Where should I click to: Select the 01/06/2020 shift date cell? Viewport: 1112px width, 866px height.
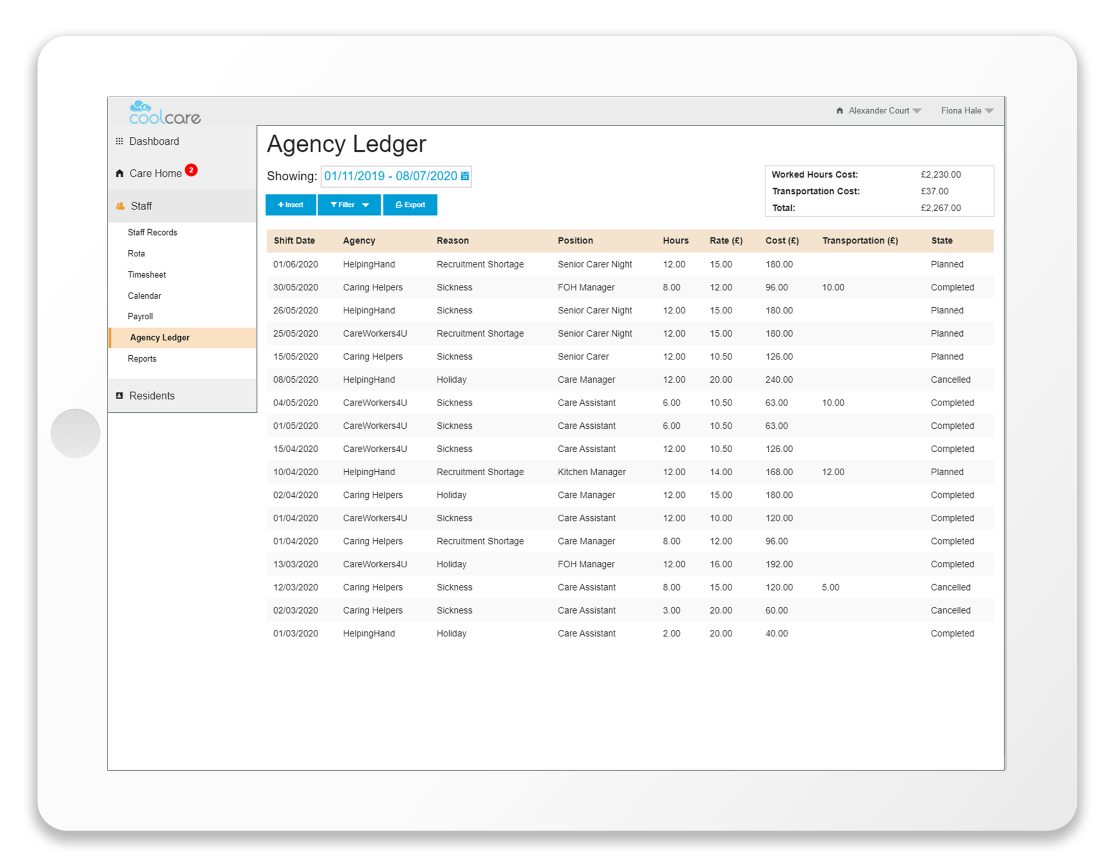[x=295, y=264]
